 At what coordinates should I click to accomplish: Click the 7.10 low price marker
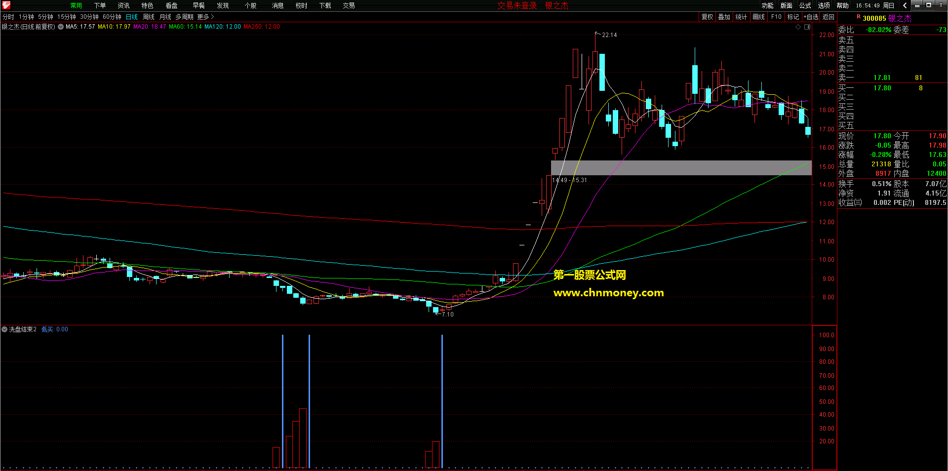(447, 314)
